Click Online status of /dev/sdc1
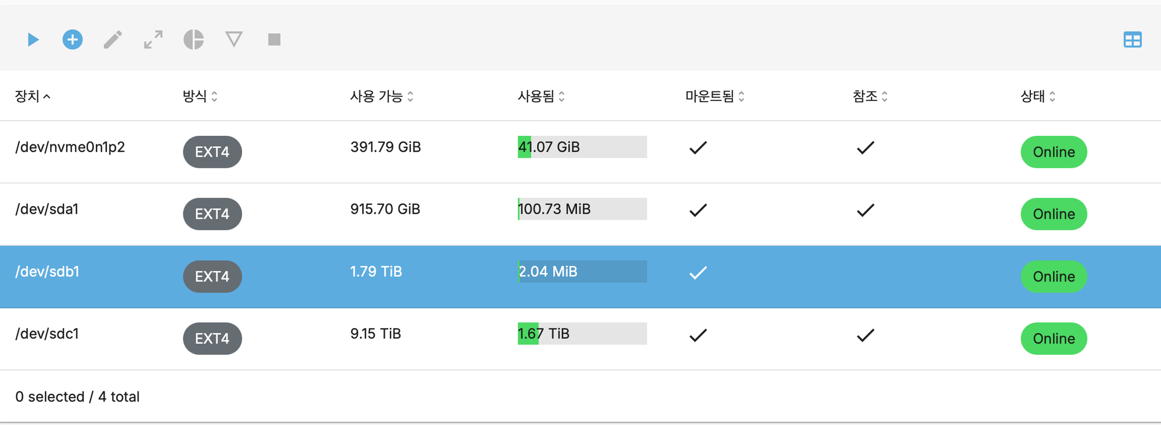1161x425 pixels. (1054, 338)
